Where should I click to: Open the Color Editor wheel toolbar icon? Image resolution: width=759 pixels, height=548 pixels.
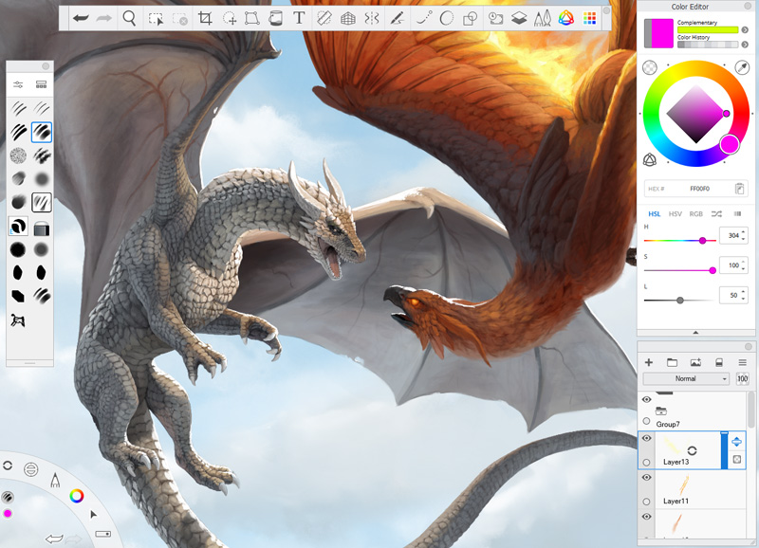[x=565, y=19]
